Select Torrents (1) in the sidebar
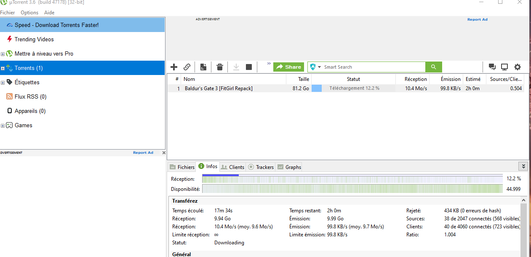This screenshot has height=257, width=531. pos(83,68)
